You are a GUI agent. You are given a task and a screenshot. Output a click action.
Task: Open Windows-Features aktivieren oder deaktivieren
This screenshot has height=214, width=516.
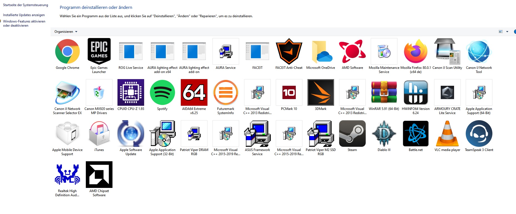point(24,23)
